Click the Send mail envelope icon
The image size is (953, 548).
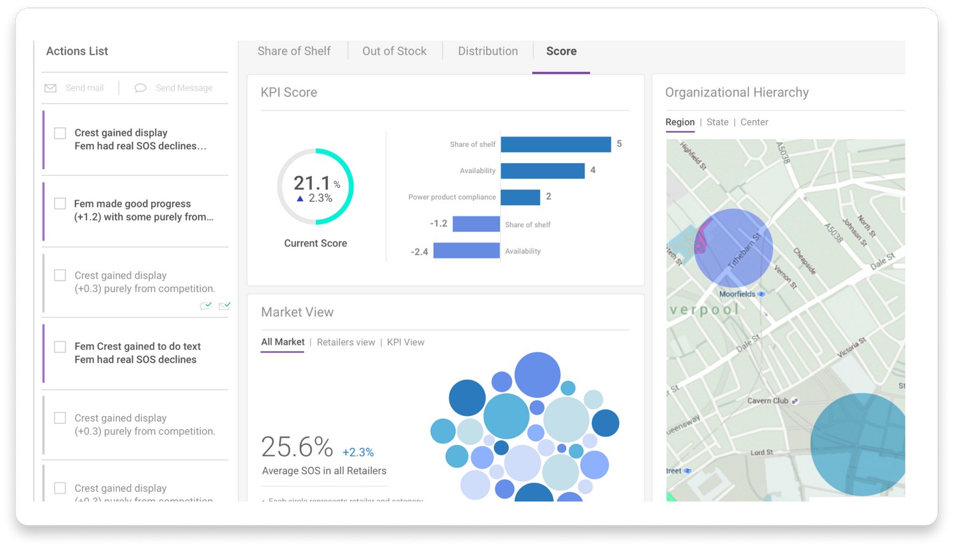(x=50, y=88)
